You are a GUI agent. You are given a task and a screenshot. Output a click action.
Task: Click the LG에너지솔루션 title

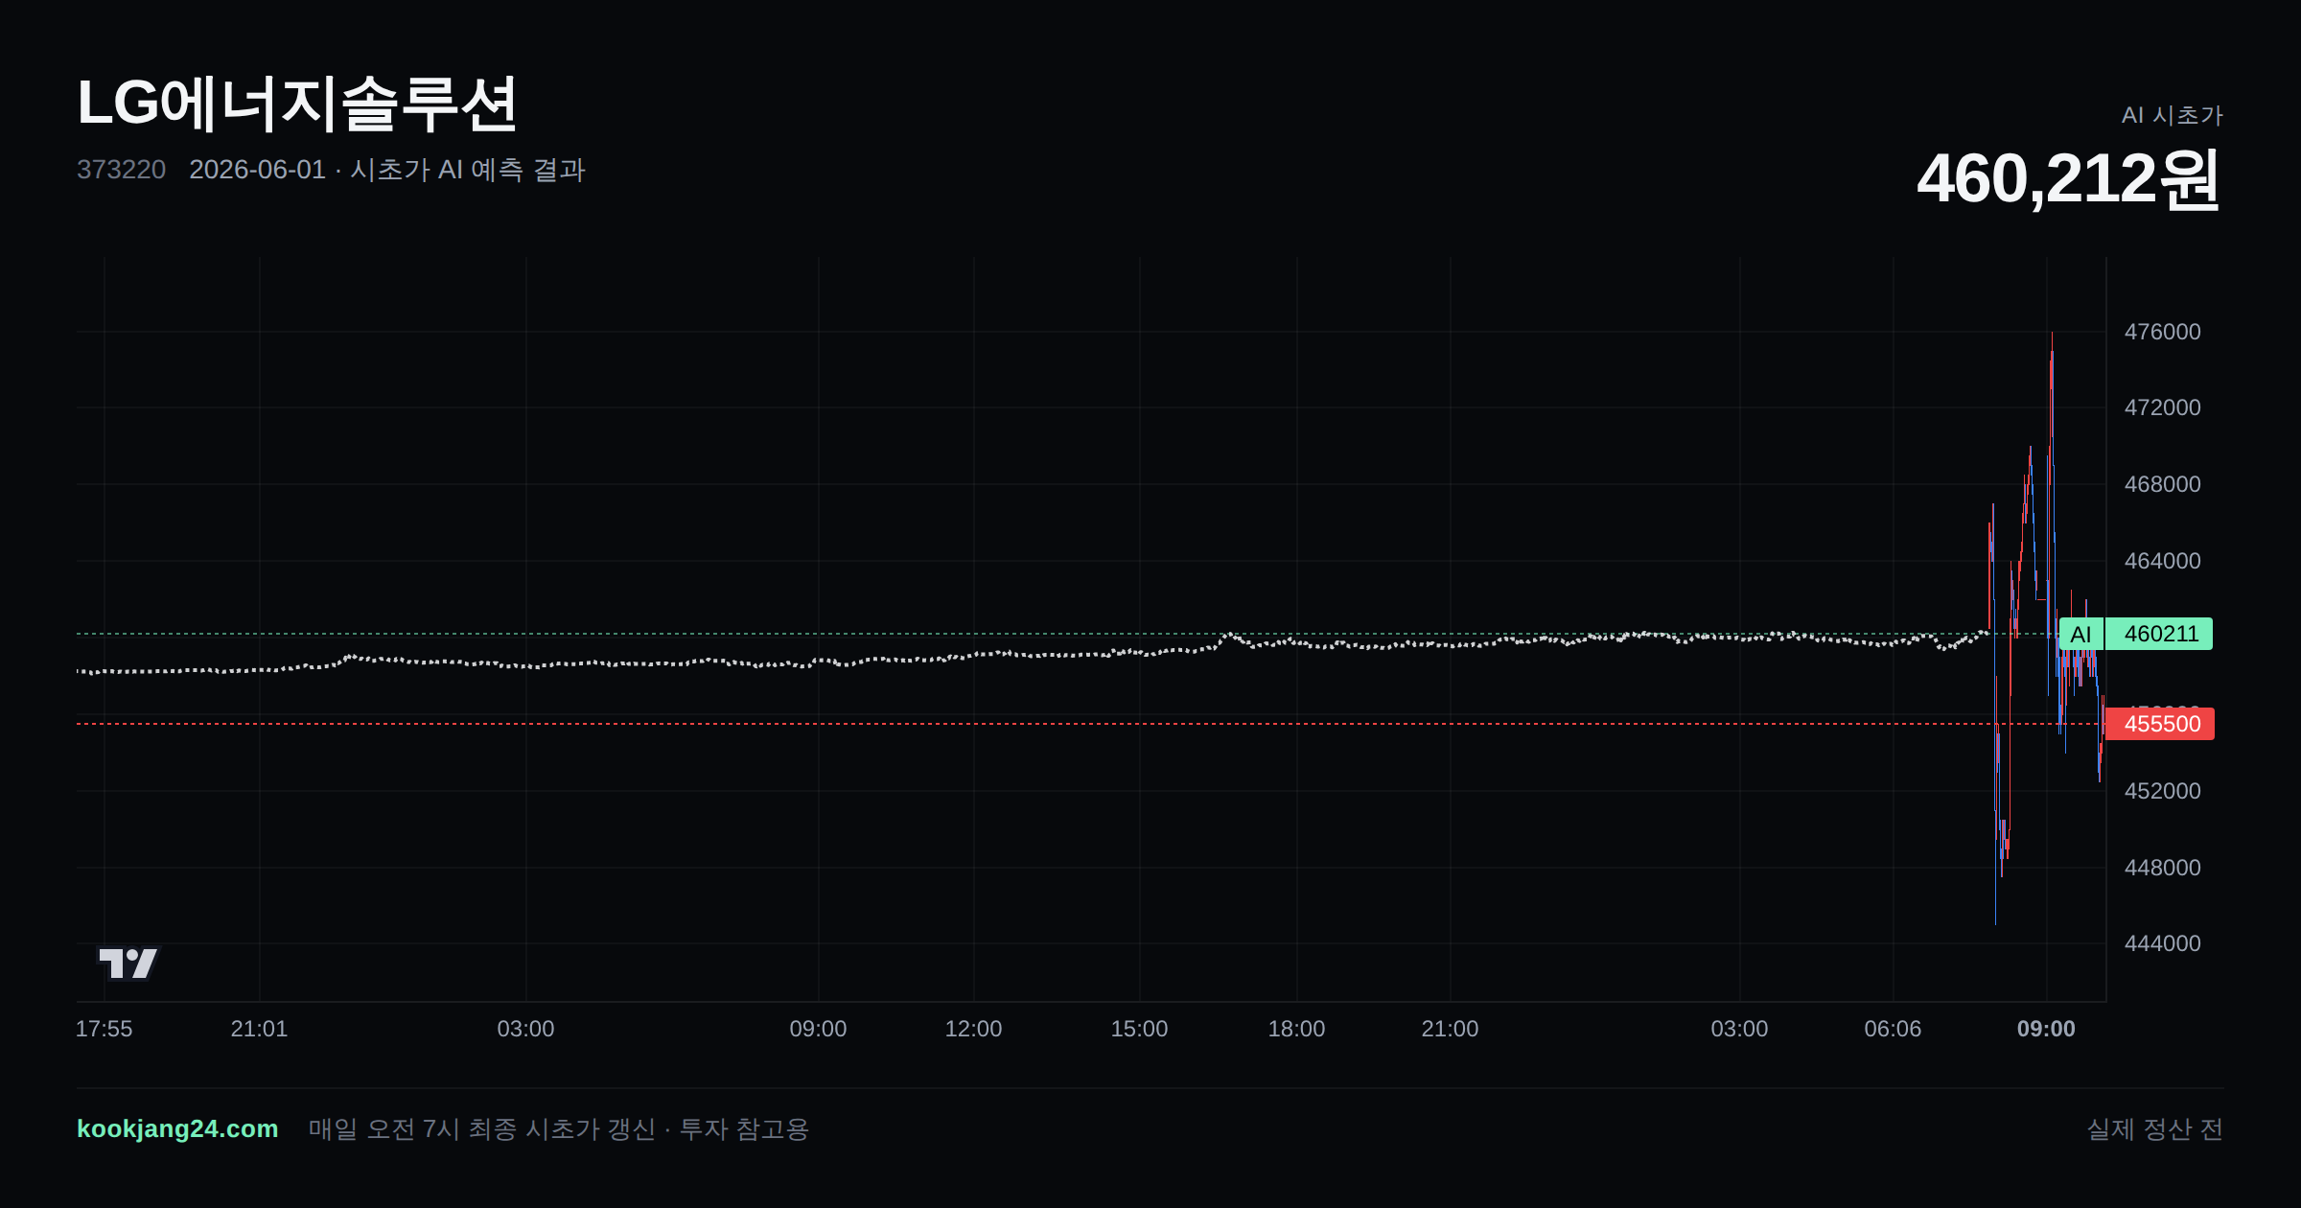297,104
